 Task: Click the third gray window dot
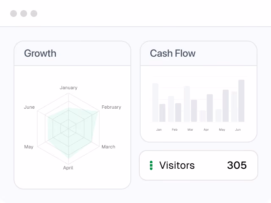(34, 14)
